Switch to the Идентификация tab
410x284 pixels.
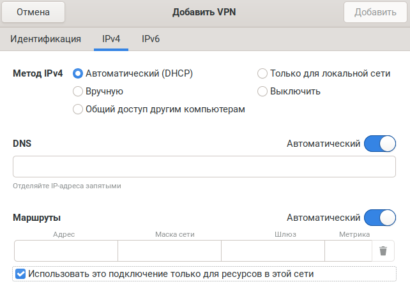point(45,39)
